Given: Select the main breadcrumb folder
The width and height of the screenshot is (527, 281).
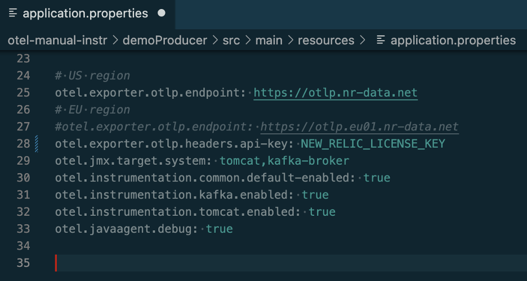Looking at the screenshot, I should [x=269, y=40].
